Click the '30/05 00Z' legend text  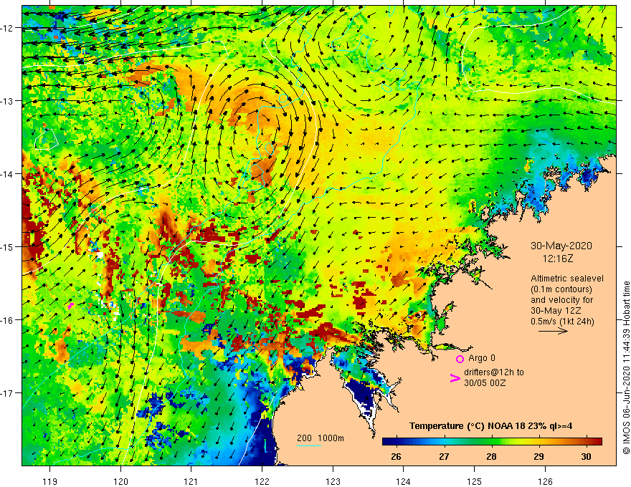click(x=485, y=383)
